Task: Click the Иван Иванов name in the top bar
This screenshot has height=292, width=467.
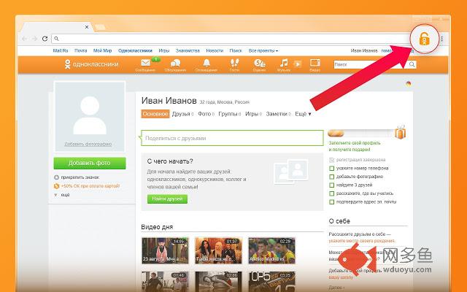Action: tap(364, 50)
